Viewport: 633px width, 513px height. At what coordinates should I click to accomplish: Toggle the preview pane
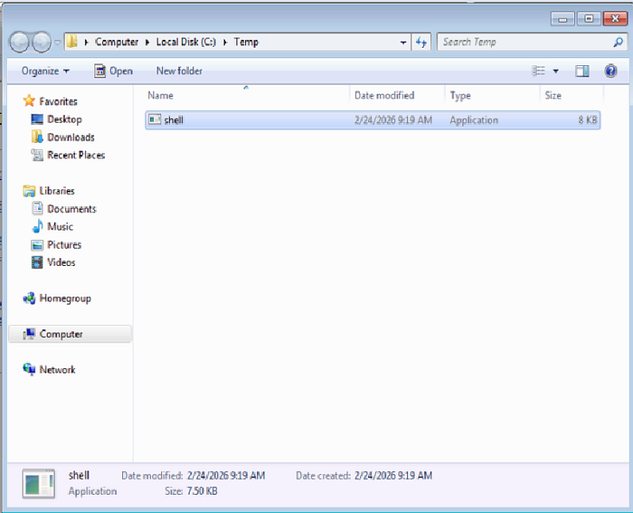pyautogui.click(x=581, y=71)
